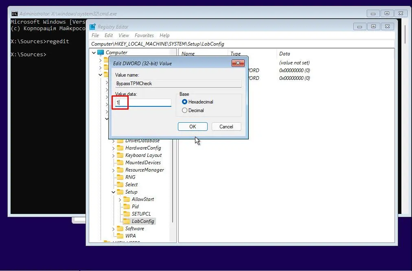412x271 pixels.
Task: Open the View menu in Registry Editor
Action: [124, 35]
